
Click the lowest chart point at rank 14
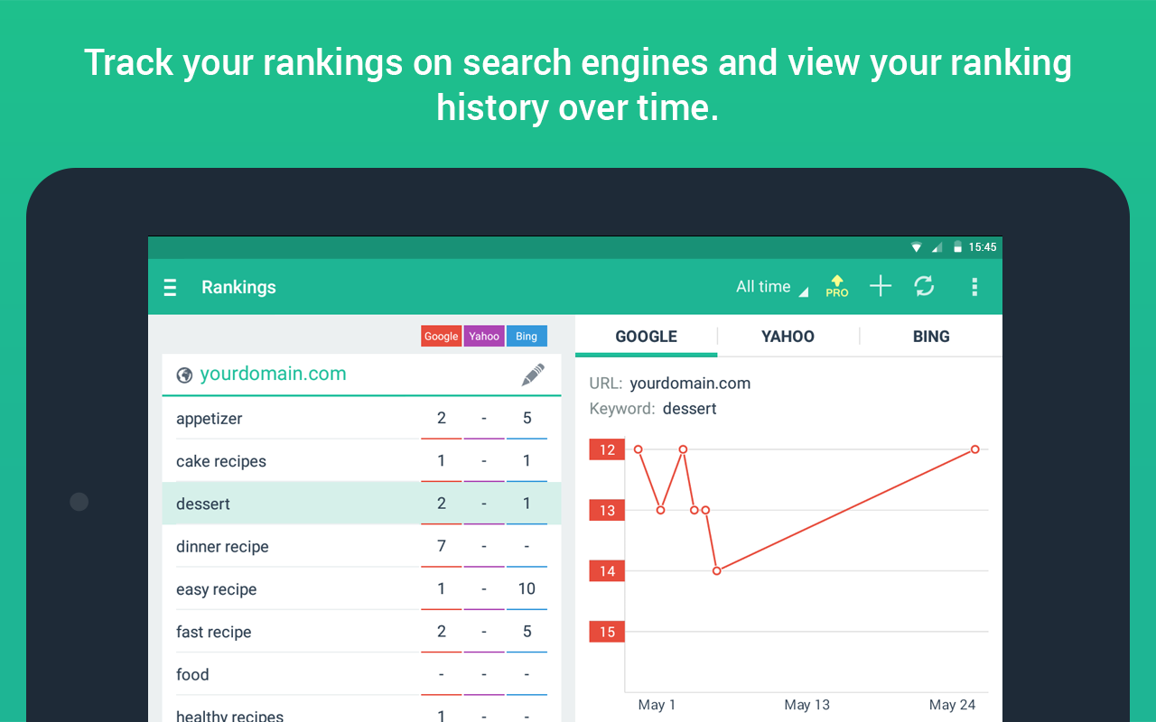pos(717,570)
